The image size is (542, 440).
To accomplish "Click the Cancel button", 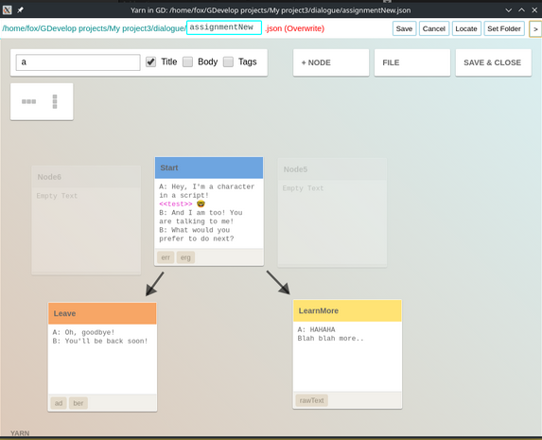I will [x=434, y=28].
